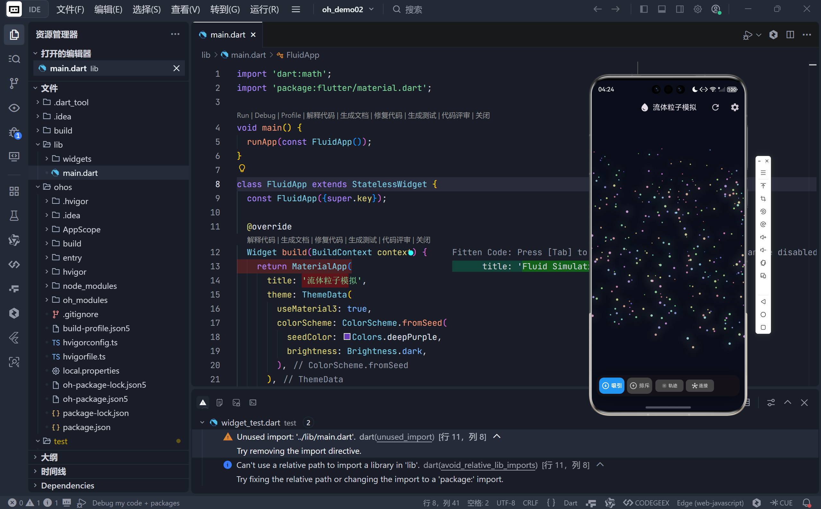
Task: Open the Search view in activity bar
Action: [x=14, y=59]
